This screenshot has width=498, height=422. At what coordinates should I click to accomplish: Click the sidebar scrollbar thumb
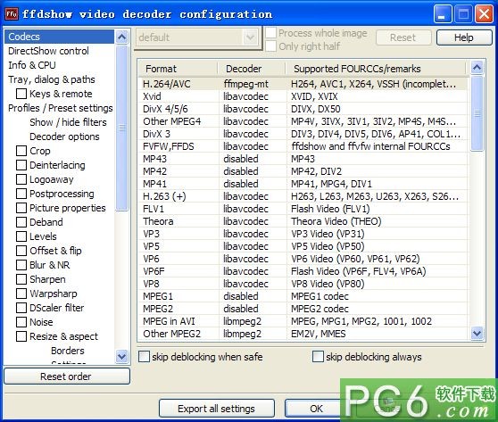coord(122,128)
